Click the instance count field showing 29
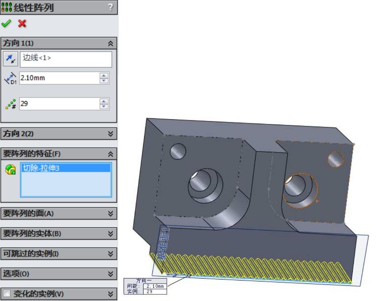Screen dimensions: 376x301 pos(59,104)
